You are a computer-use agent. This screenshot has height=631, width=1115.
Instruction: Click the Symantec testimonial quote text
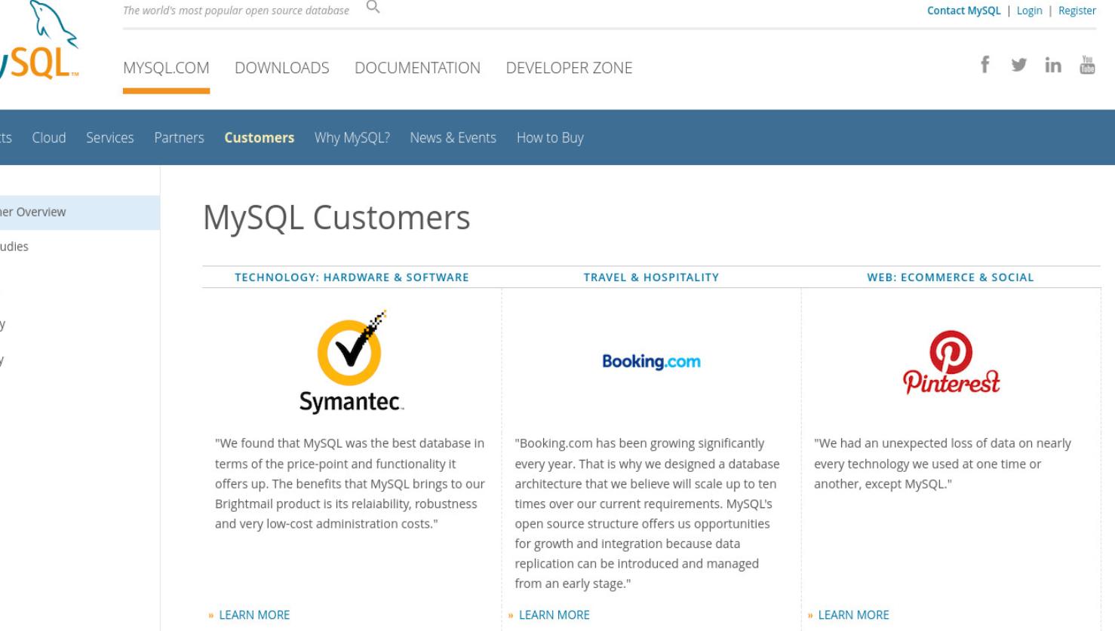[x=350, y=483]
